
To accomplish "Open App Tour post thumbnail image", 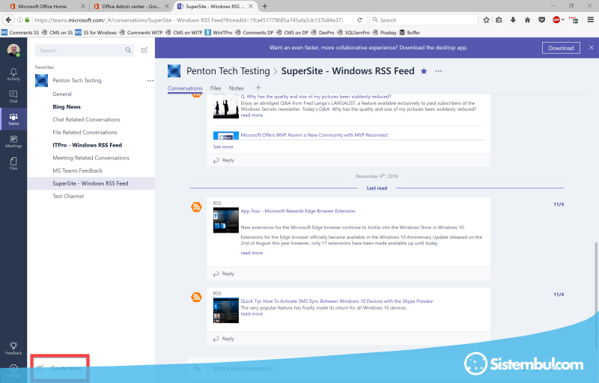I will [x=226, y=220].
